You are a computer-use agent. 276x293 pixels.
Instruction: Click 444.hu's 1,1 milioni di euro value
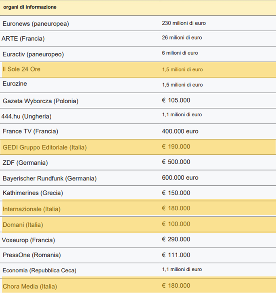(182, 115)
